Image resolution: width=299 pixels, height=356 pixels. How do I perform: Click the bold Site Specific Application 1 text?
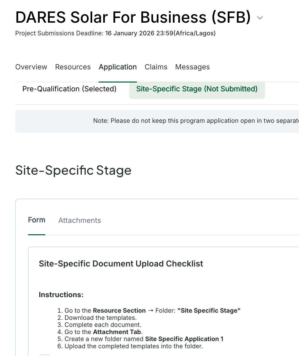pyautogui.click(x=184, y=339)
